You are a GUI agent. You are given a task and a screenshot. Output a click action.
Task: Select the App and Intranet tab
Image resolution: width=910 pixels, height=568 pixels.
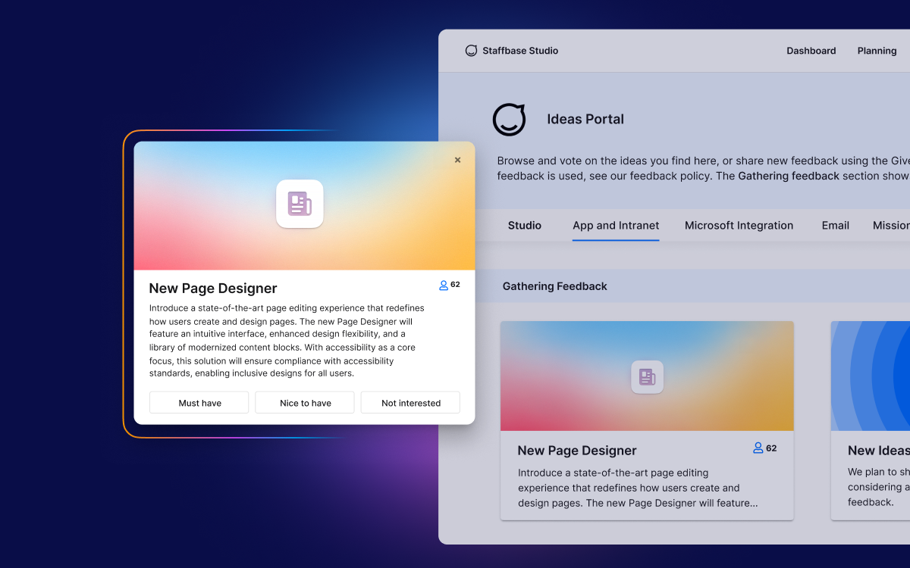[x=616, y=226]
